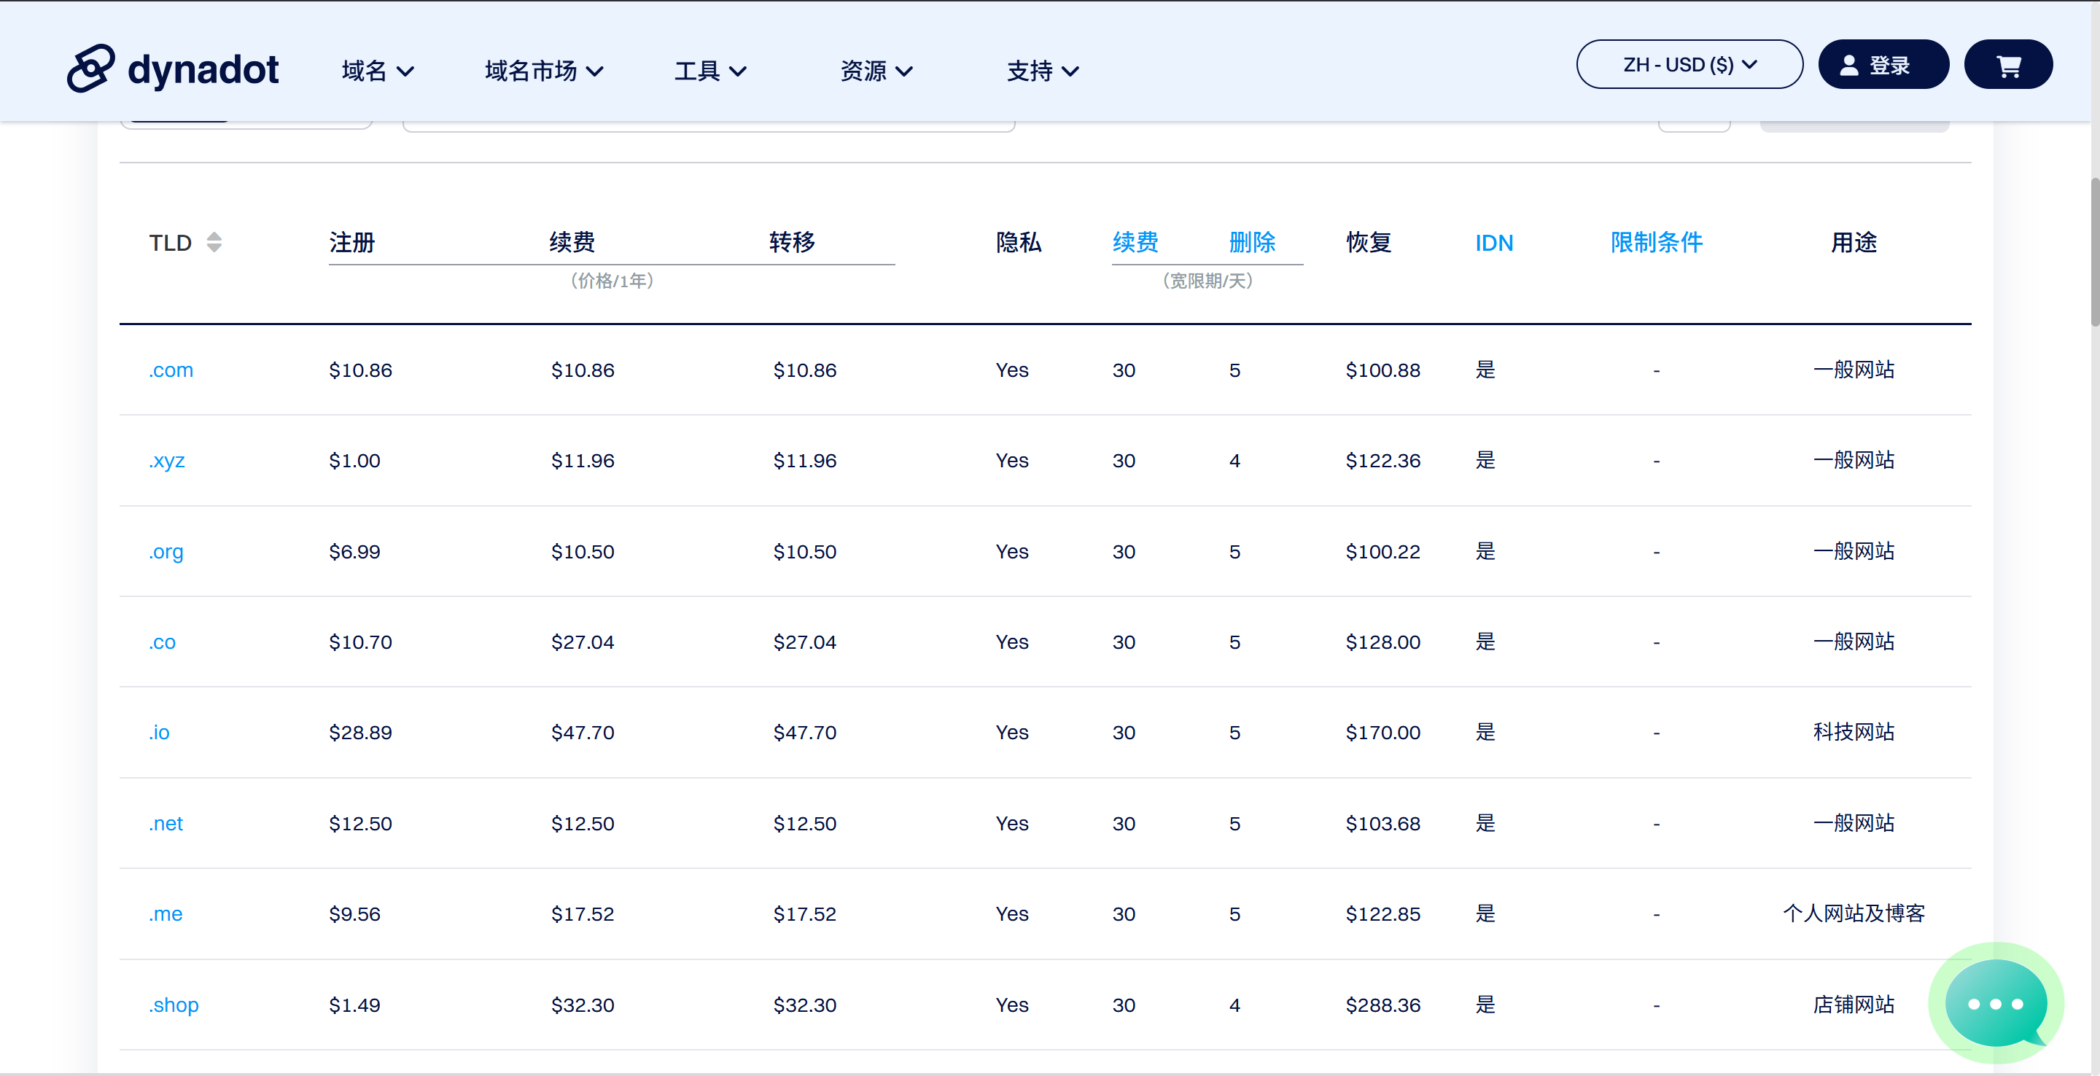Open the .shop TLD page

173,1005
